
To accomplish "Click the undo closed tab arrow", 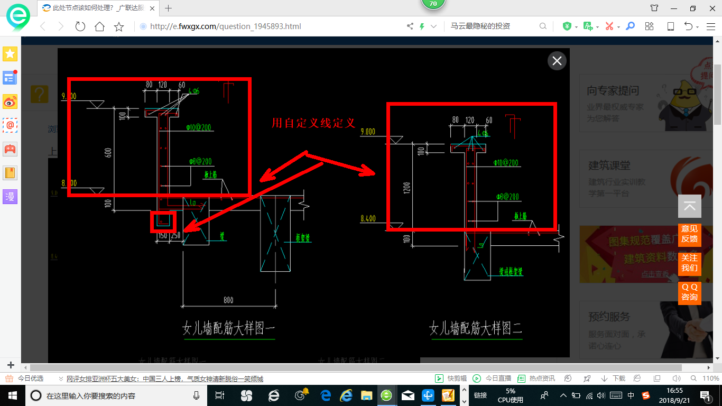I will (688, 26).
